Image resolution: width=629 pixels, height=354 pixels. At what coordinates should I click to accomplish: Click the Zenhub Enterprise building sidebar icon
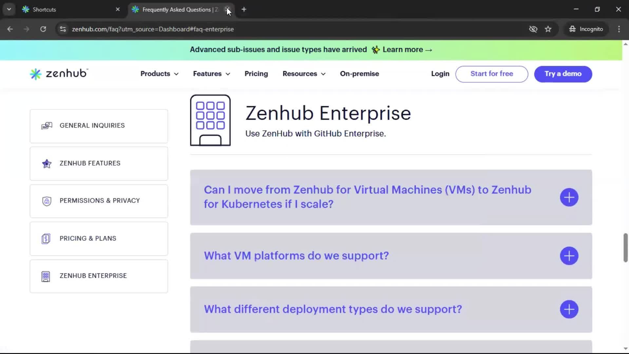(46, 276)
